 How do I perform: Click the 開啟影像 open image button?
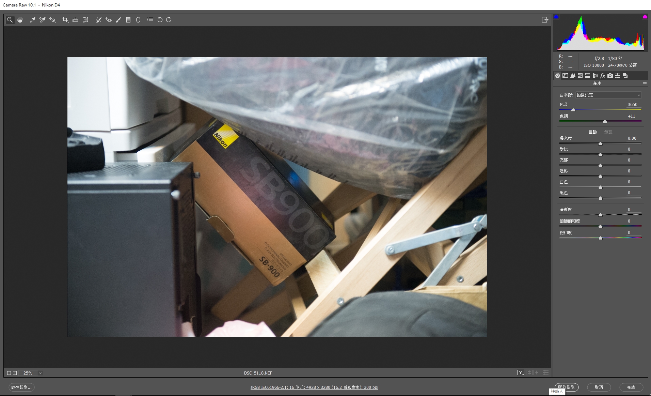[567, 387]
